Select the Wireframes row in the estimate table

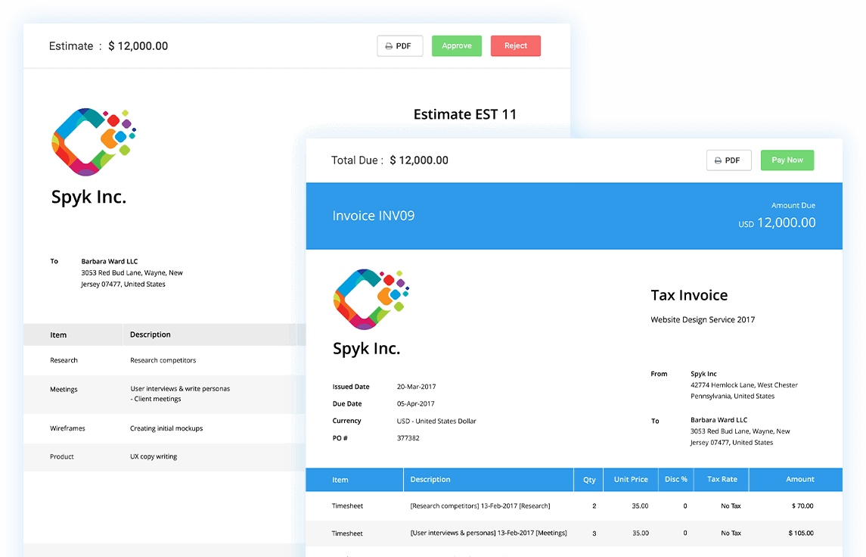pos(67,428)
